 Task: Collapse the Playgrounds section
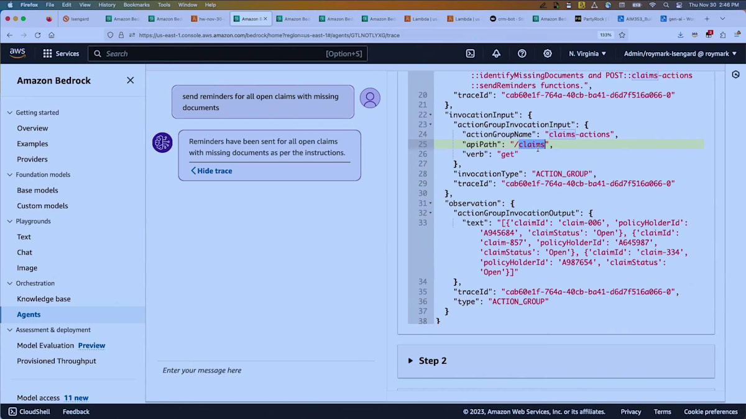9,222
